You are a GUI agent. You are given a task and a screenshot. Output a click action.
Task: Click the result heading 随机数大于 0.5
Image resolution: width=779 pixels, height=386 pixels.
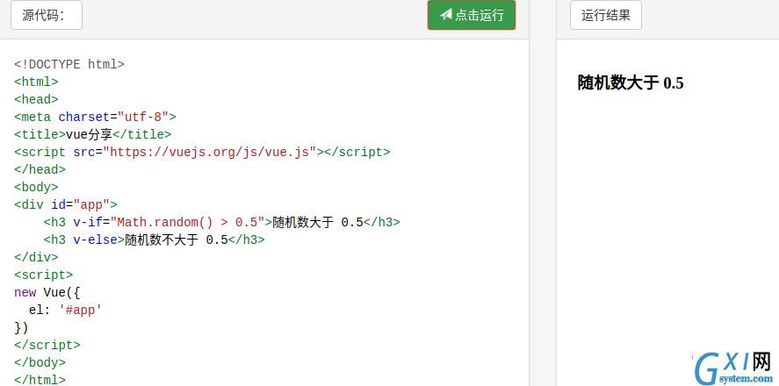click(631, 82)
